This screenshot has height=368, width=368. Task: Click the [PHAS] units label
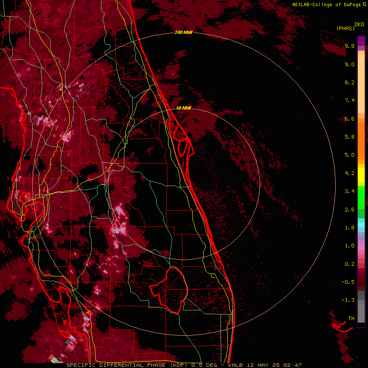tap(346, 28)
